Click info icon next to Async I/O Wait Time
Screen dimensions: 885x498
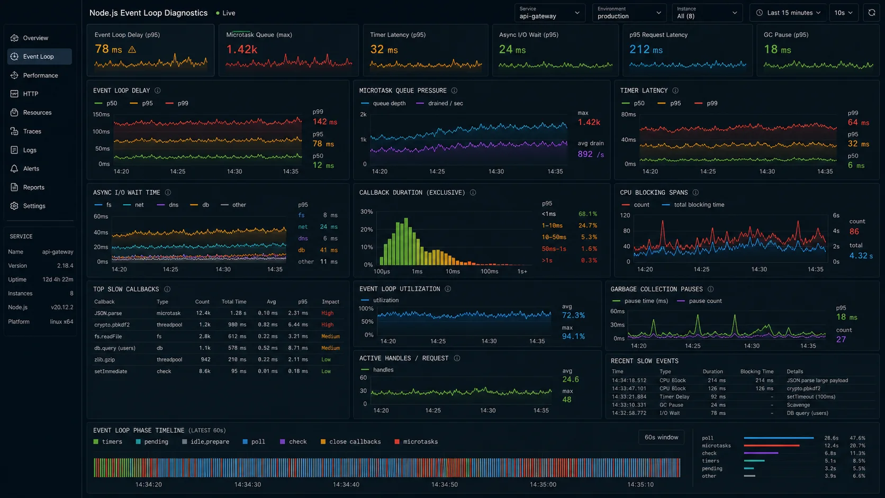(168, 193)
